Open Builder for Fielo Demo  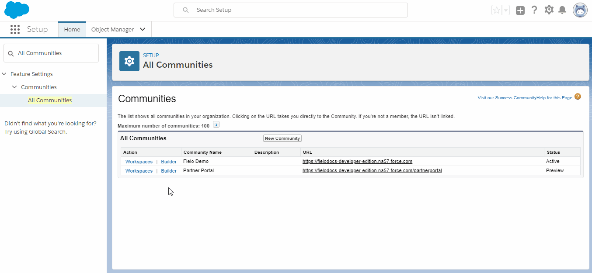point(169,162)
